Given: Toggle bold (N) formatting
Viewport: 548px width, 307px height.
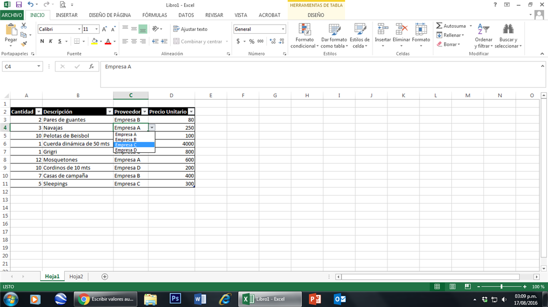Looking at the screenshot, I should click(x=42, y=41).
